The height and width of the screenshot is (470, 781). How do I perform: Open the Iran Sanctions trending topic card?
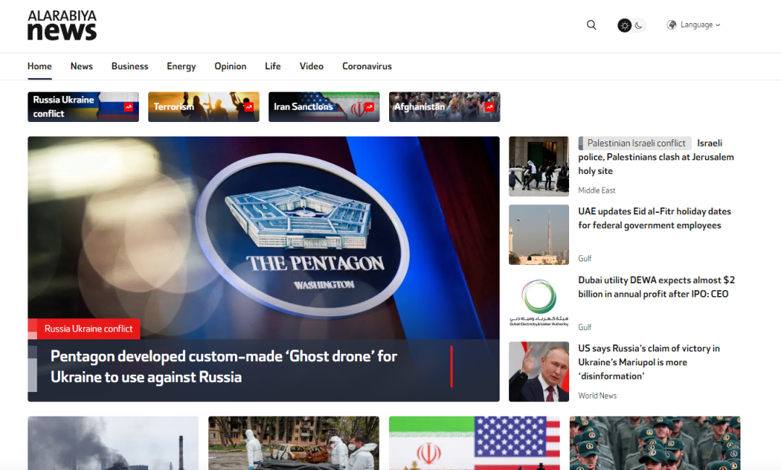[x=324, y=107]
